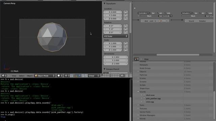Click the pink_panther.ogg sound icon
The width and height of the screenshot is (216, 121).
click(144, 98)
